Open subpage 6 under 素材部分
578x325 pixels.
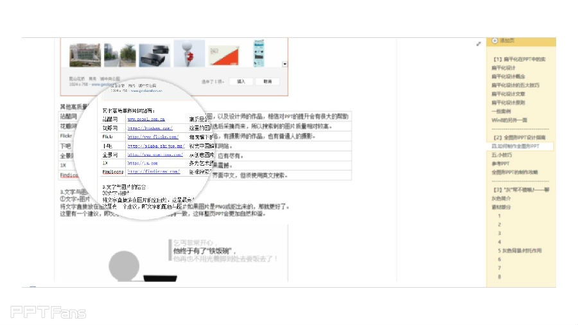pyautogui.click(x=500, y=259)
